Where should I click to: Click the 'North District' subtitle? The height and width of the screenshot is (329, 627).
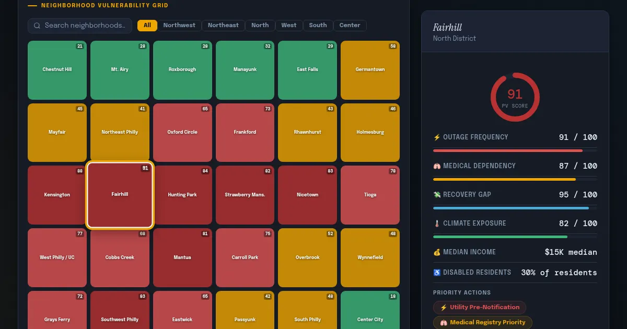[x=455, y=39]
